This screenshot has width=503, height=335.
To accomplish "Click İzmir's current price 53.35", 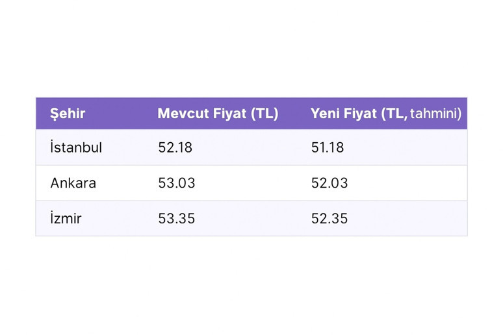I will point(177,218).
